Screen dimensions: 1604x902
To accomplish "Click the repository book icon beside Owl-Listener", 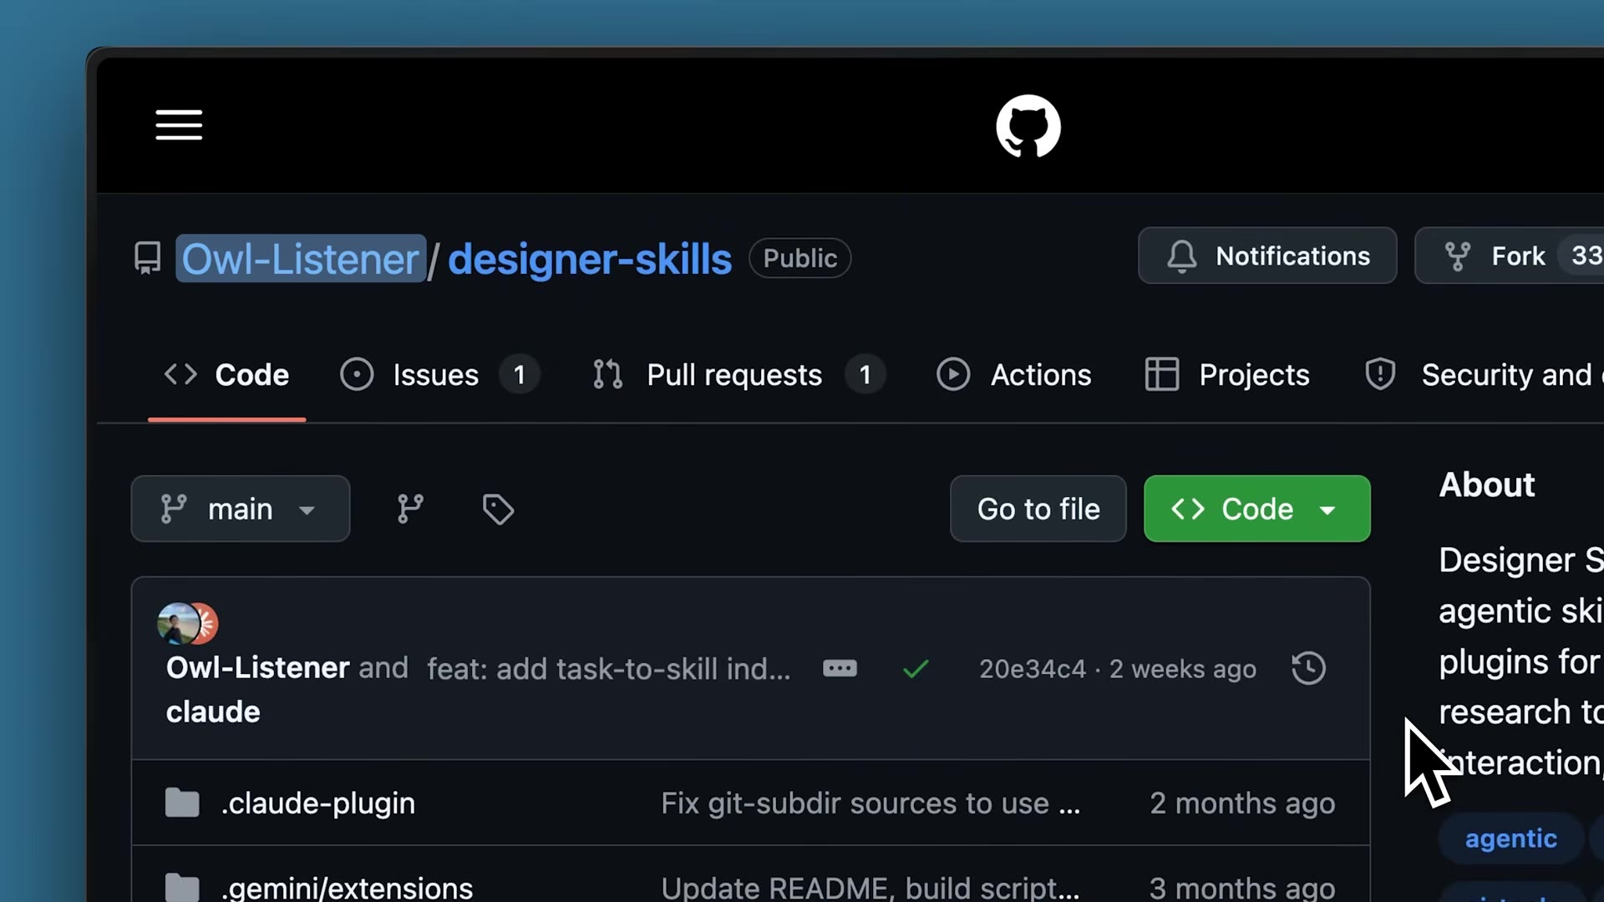I will [x=148, y=258].
